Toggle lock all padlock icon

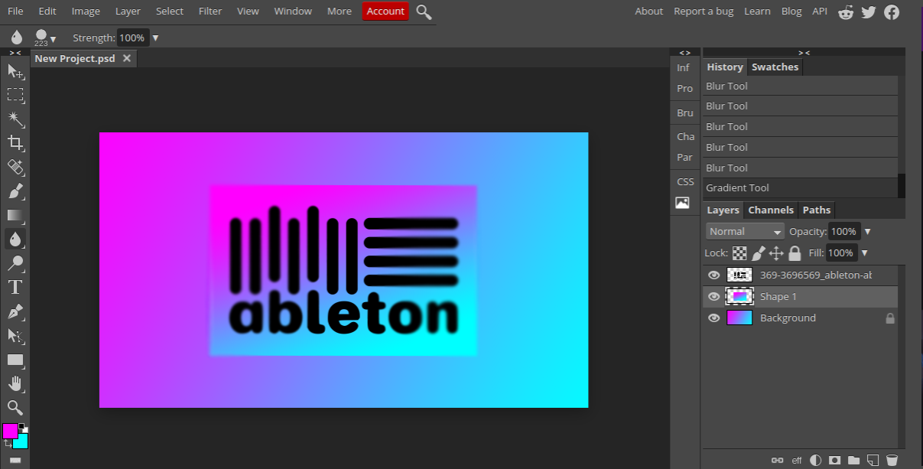click(x=795, y=252)
